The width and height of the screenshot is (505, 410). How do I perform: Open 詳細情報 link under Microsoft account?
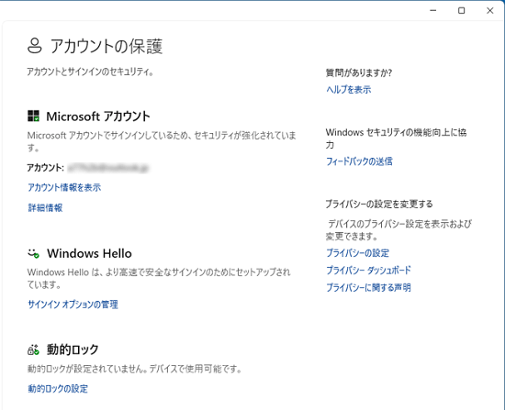[45, 207]
